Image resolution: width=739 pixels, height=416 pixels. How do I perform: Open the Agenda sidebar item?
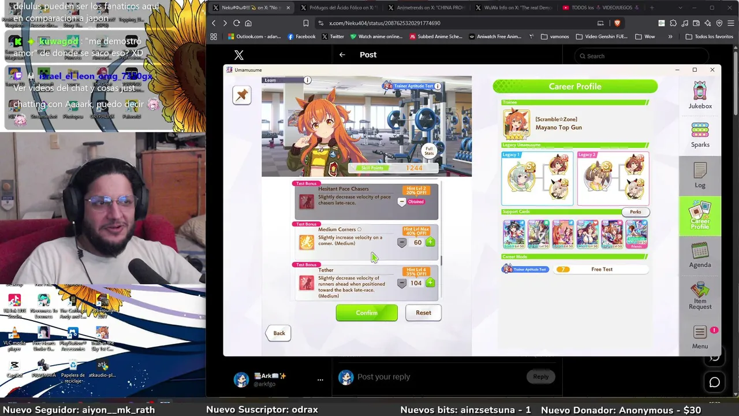click(700, 255)
